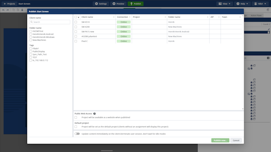
Task: Open the View dropdown menu
Action: [224, 4]
